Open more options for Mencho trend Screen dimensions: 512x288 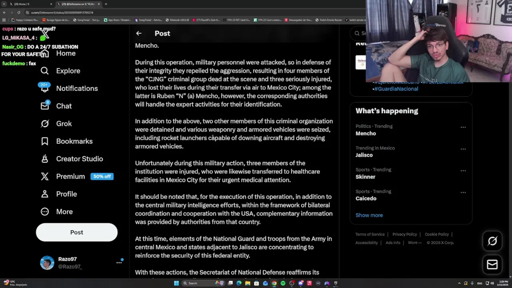click(x=463, y=127)
